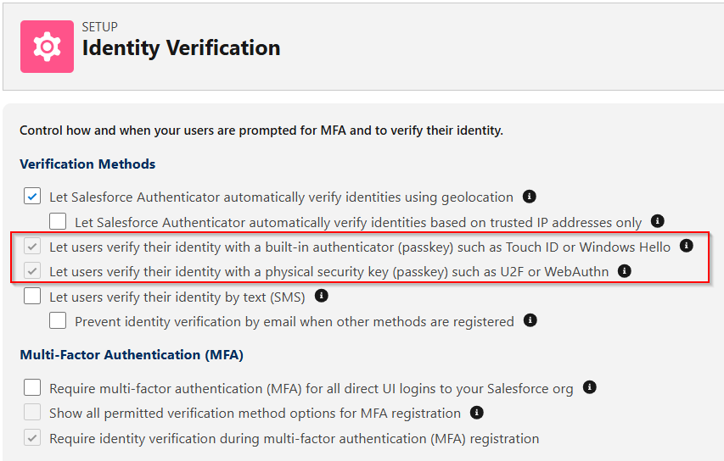
Task: Enable trusted IP addresses only checkbox
Action: tap(58, 221)
